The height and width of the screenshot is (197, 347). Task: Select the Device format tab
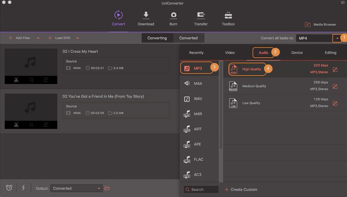(x=297, y=53)
